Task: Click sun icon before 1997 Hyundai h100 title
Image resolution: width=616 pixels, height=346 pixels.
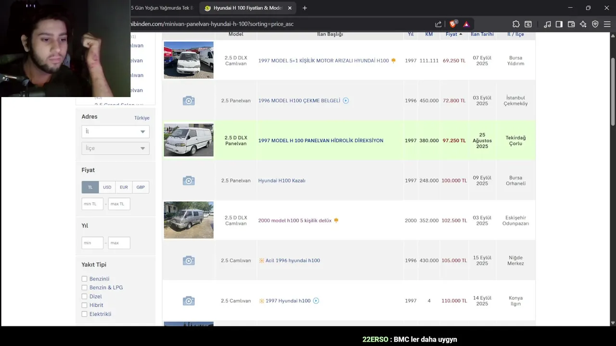Action: click(262, 301)
